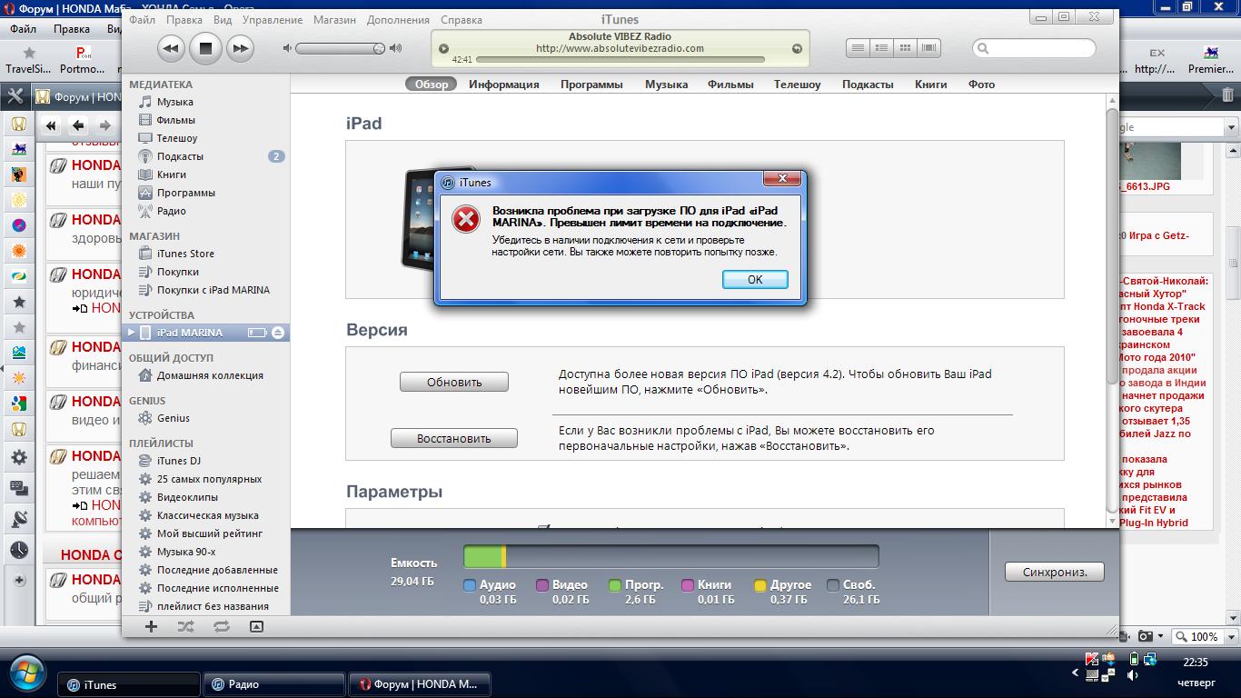
Task: Switch to the Программы device tab
Action: click(x=591, y=84)
